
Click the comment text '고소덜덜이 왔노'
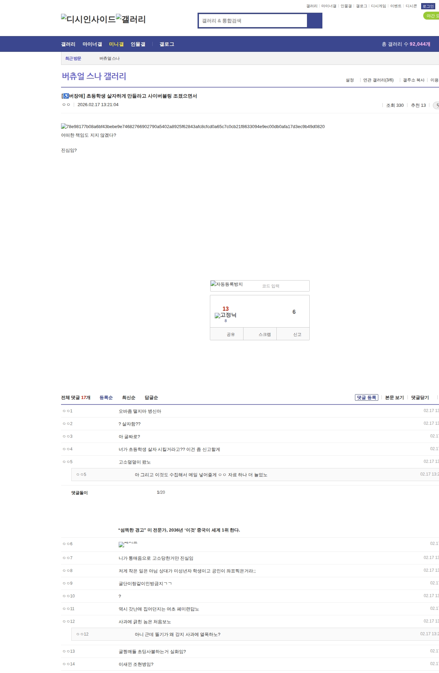click(135, 462)
